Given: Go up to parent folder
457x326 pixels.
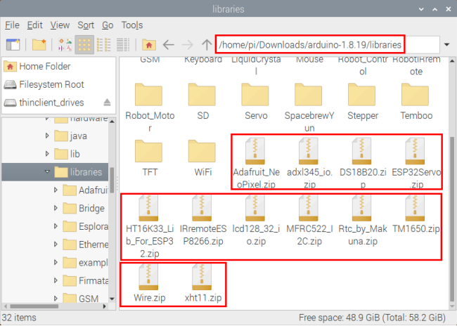Looking at the screenshot, I should click(x=207, y=45).
